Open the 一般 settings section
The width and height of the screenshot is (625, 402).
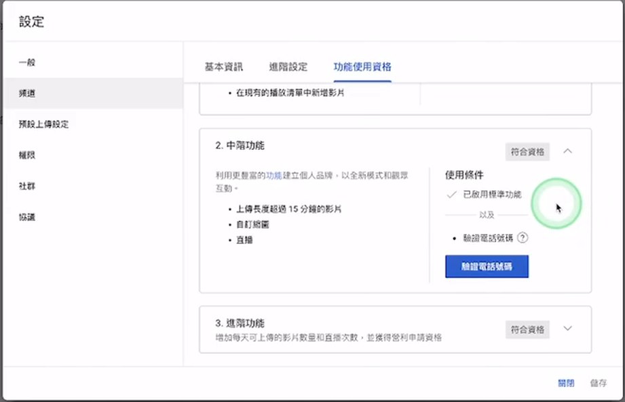coord(27,62)
